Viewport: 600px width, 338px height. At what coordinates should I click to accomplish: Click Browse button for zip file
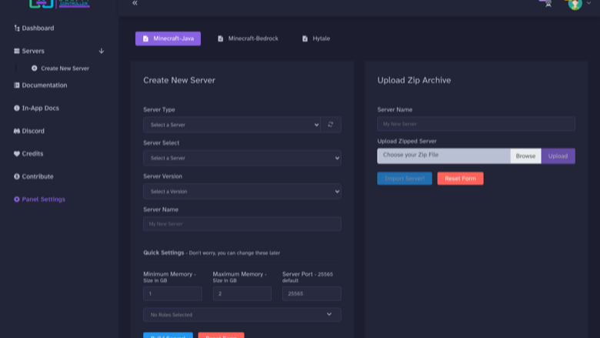pos(525,156)
